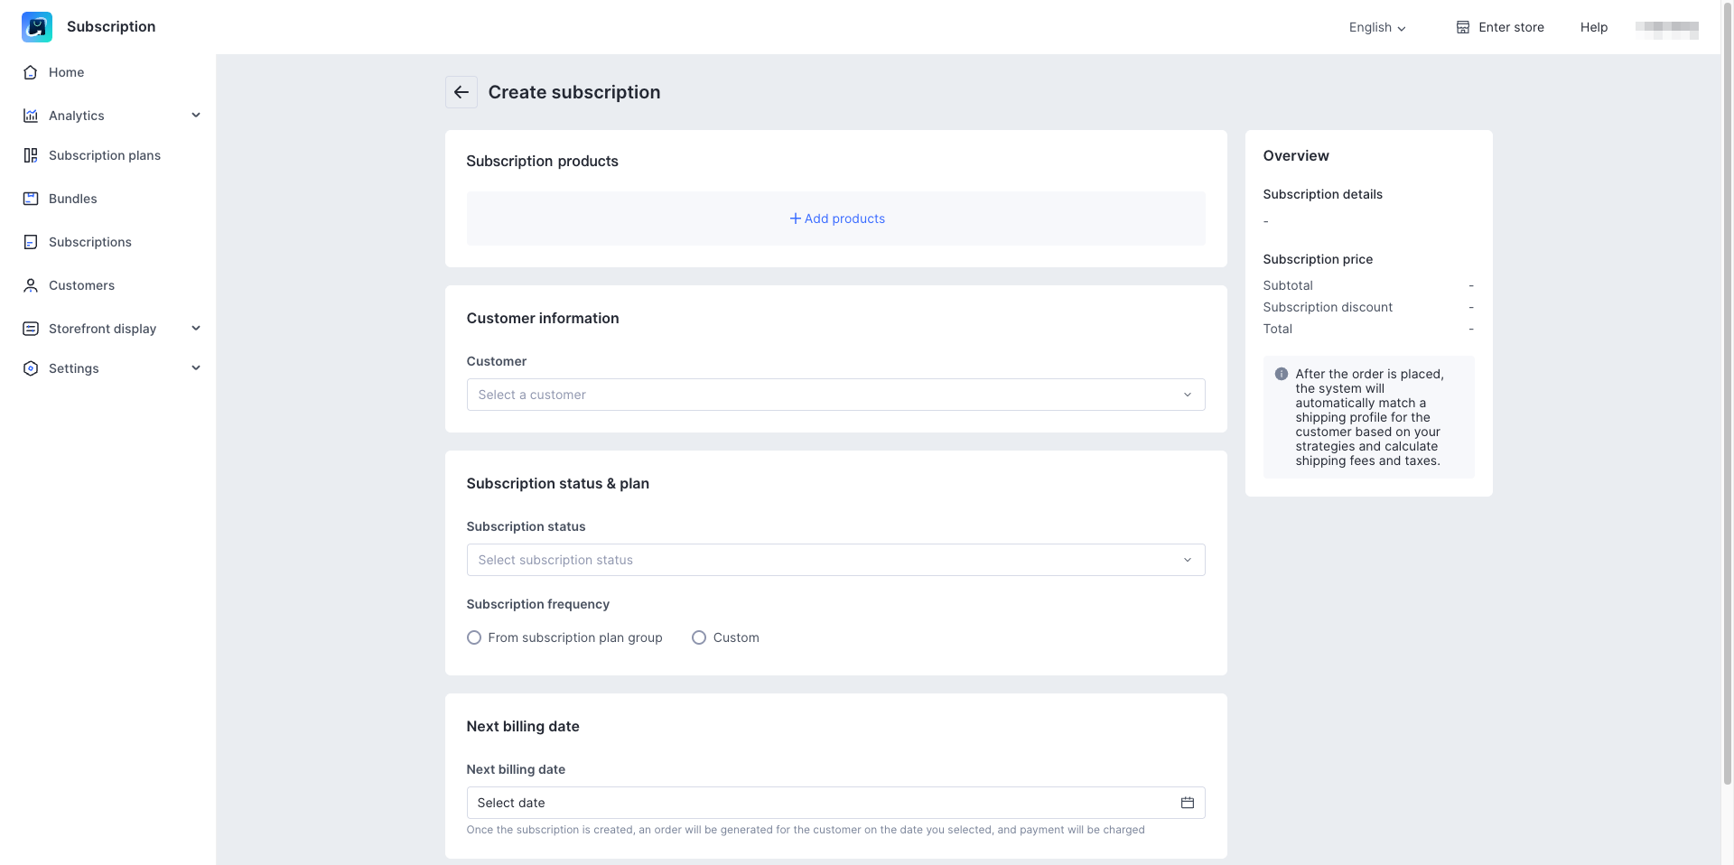This screenshot has height=865, width=1734.
Task: Click the Enter store shop icon
Action: pyautogui.click(x=1462, y=27)
